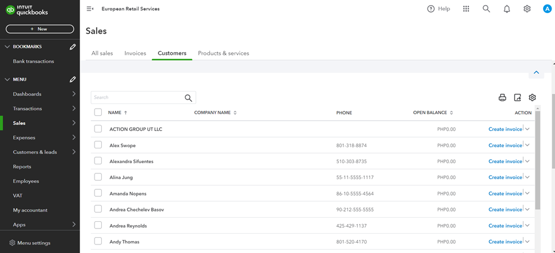The width and height of the screenshot is (555, 253).
Task: Open action dropdown for Alina Jung
Action: point(528,177)
